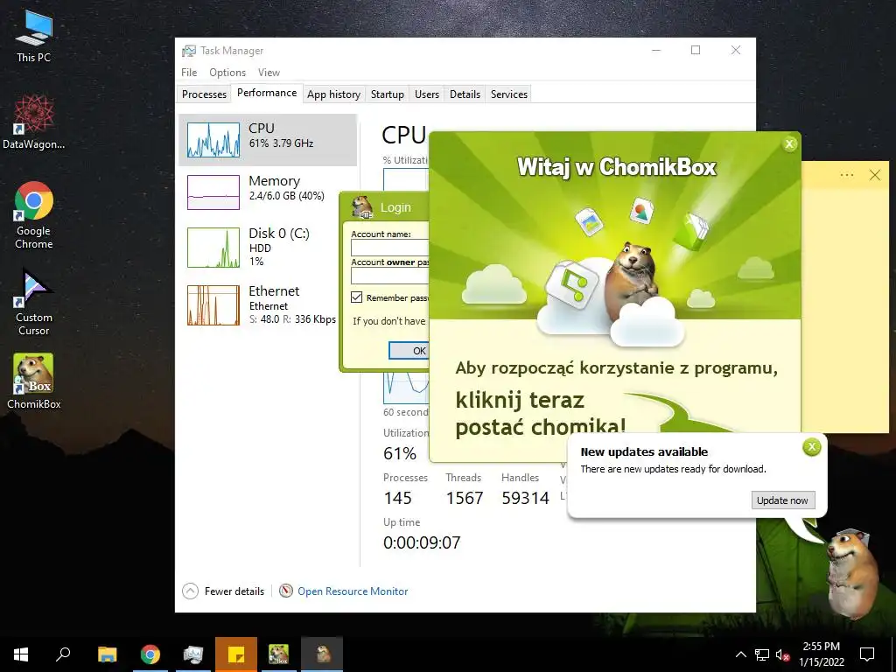
Task: Click the Login dialog hamster icon
Action: pos(361,206)
